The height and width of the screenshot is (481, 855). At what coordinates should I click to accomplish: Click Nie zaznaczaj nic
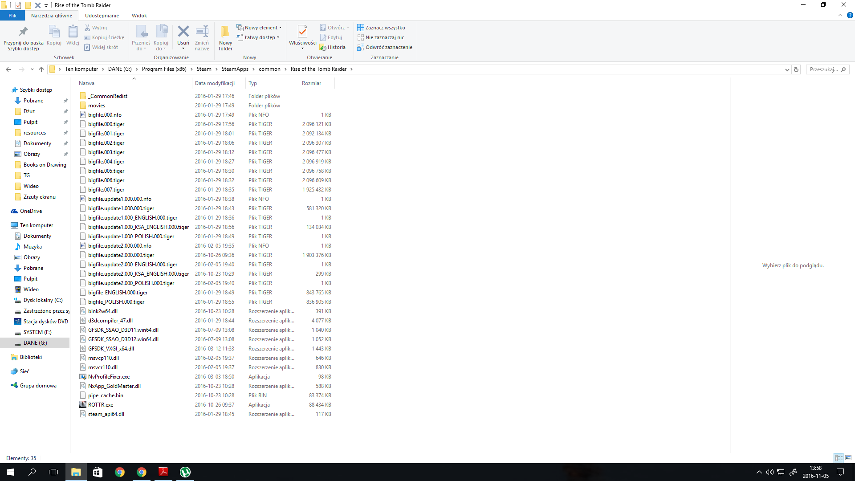coord(381,37)
